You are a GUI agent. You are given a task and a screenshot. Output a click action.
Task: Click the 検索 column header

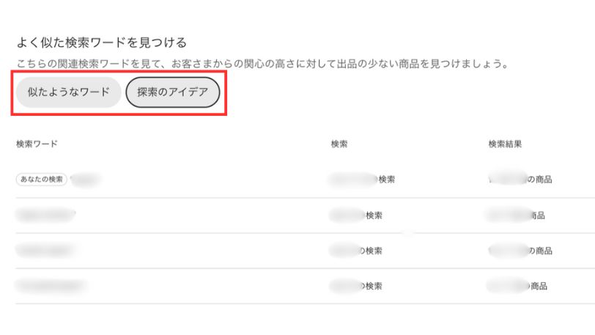click(x=339, y=144)
